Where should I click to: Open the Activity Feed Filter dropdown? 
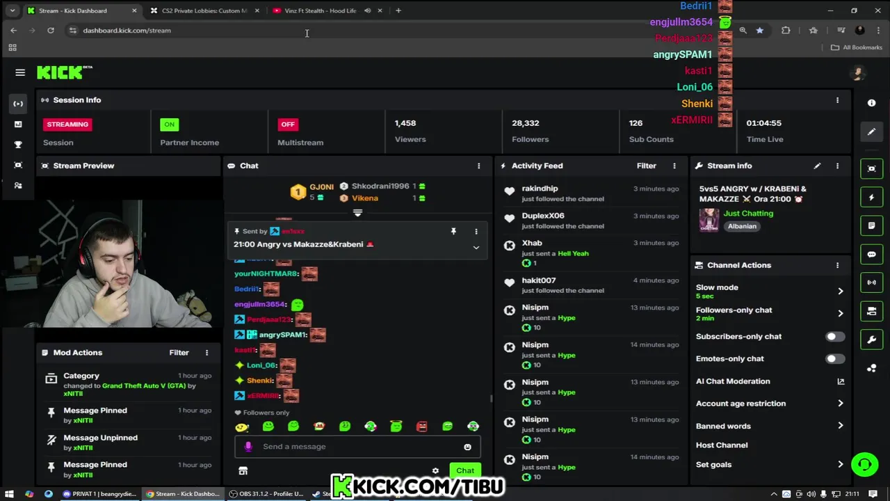click(647, 166)
